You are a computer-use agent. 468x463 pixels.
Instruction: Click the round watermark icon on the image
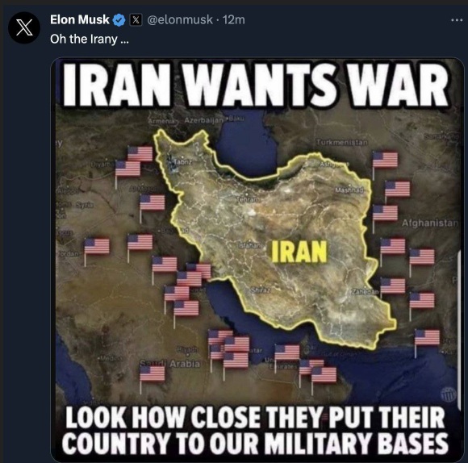tap(449, 394)
